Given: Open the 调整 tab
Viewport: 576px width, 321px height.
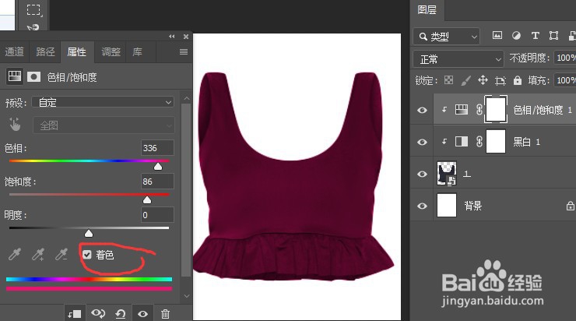Looking at the screenshot, I should [111, 52].
